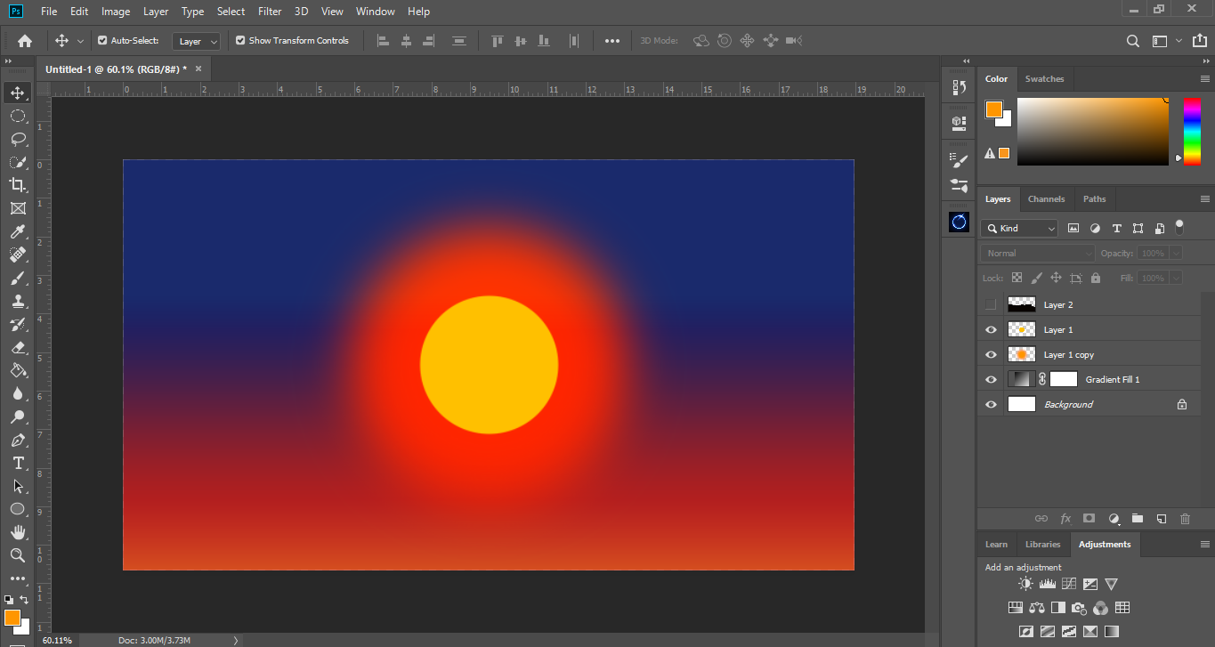Select the Crop tool

click(x=17, y=184)
